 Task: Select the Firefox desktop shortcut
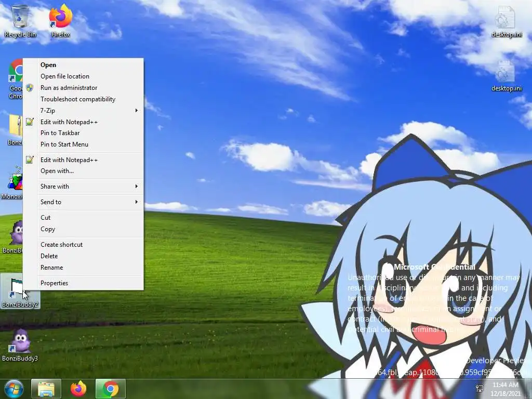pos(60,21)
